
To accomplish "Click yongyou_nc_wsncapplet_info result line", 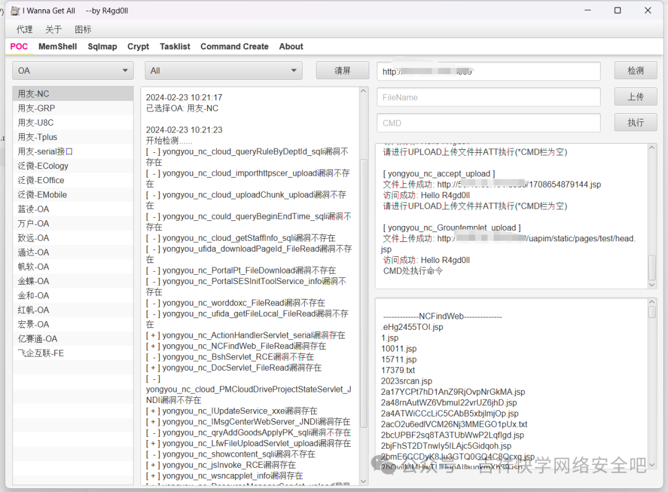I will (x=225, y=476).
